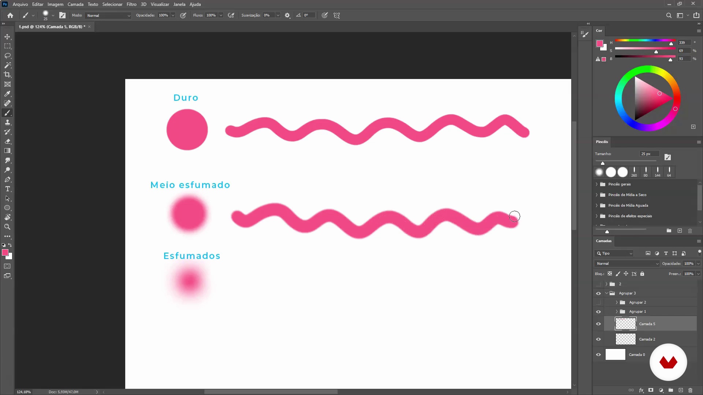Select the Lasso tool

coord(7,56)
